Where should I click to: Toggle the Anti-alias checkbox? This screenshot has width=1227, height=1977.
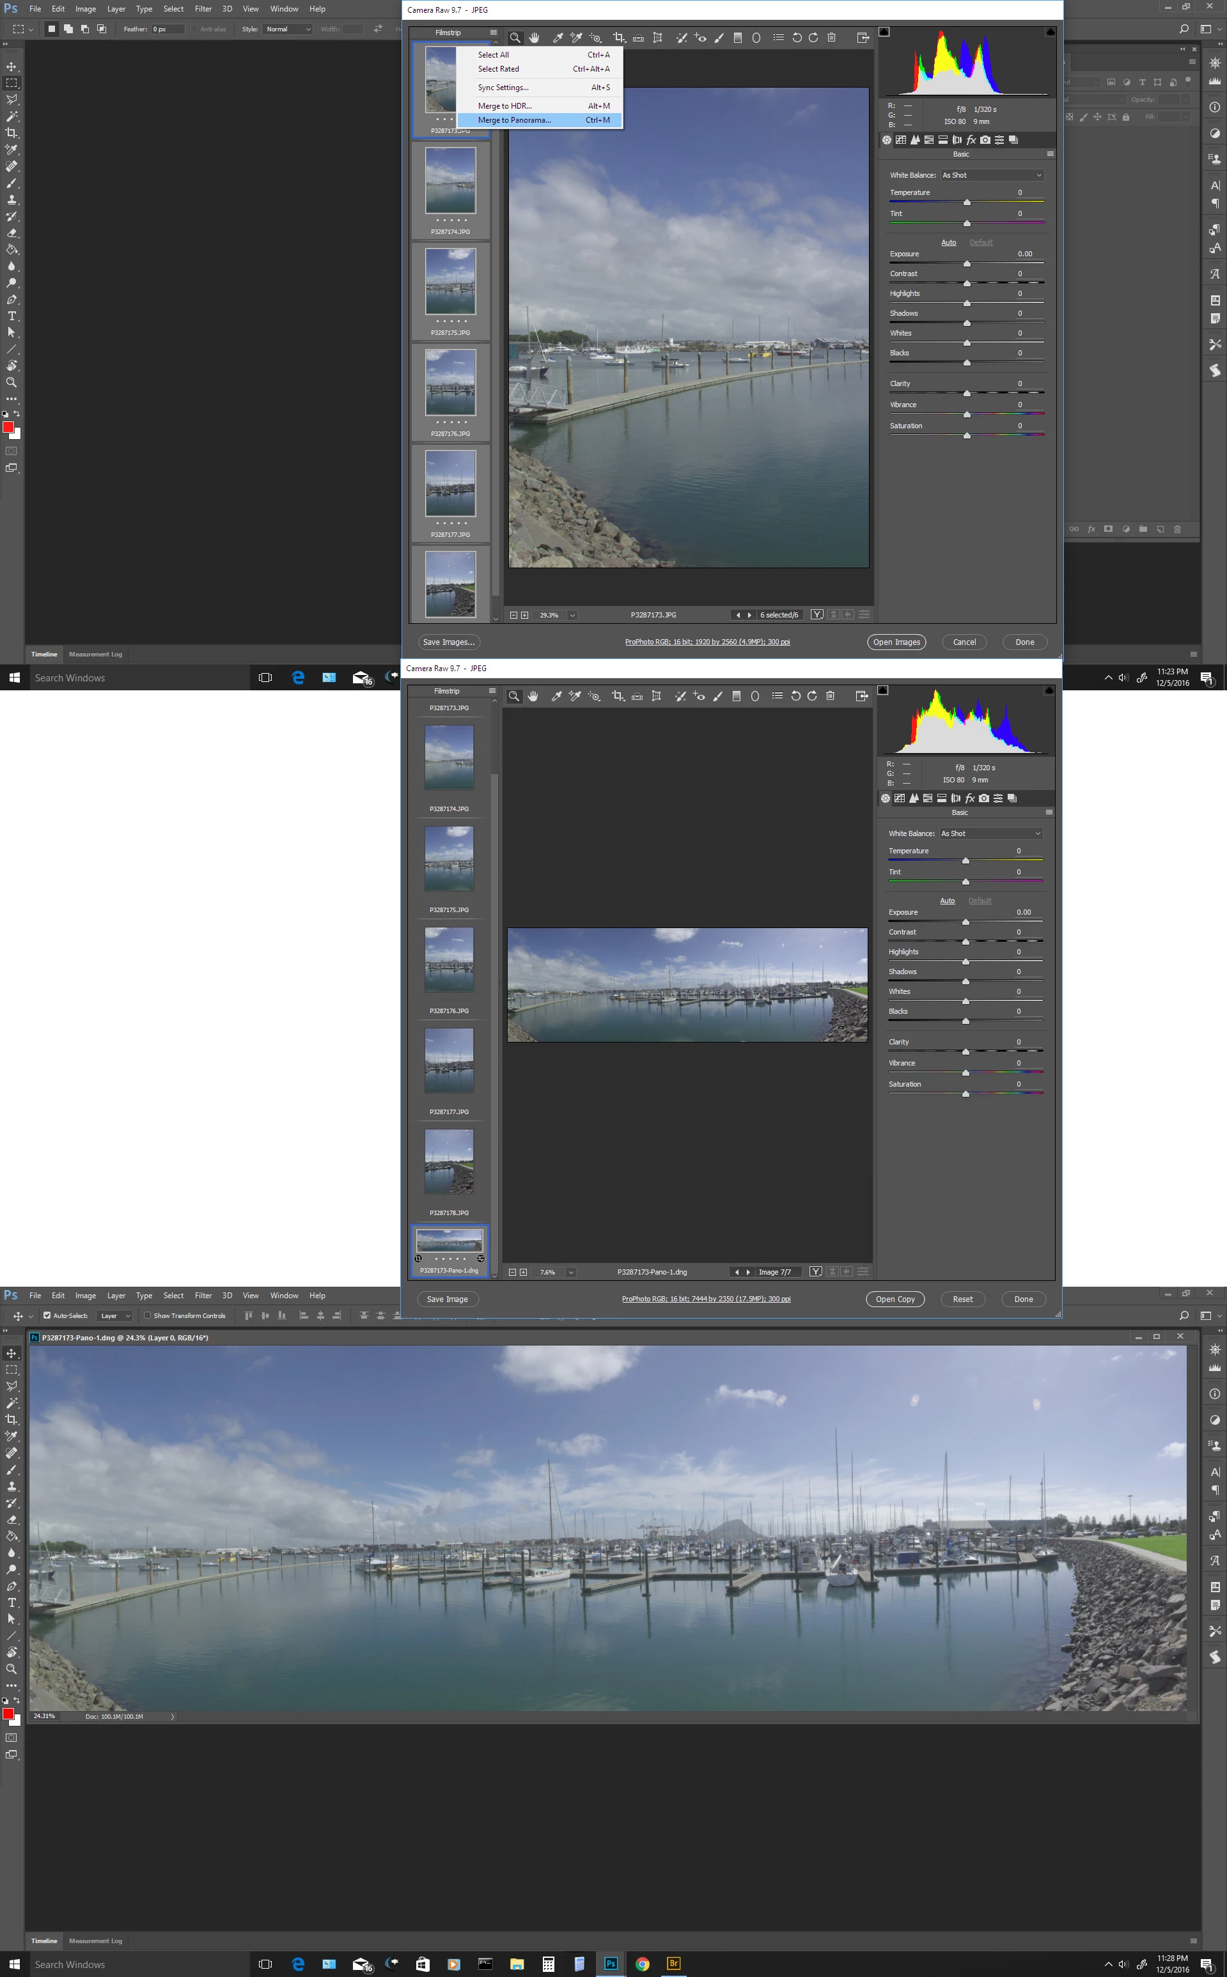(195, 29)
